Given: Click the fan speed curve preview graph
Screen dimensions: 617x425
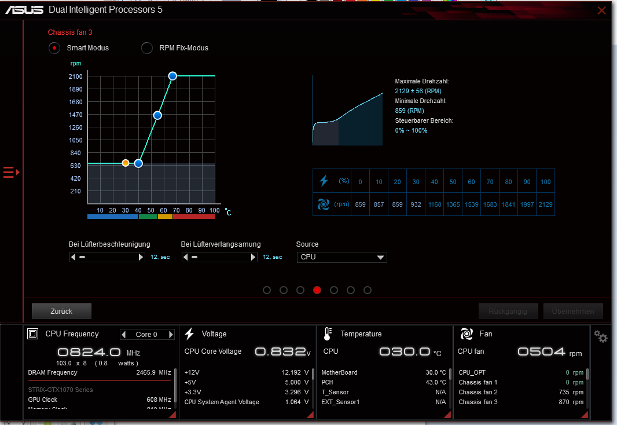Looking at the screenshot, I should point(347,111).
